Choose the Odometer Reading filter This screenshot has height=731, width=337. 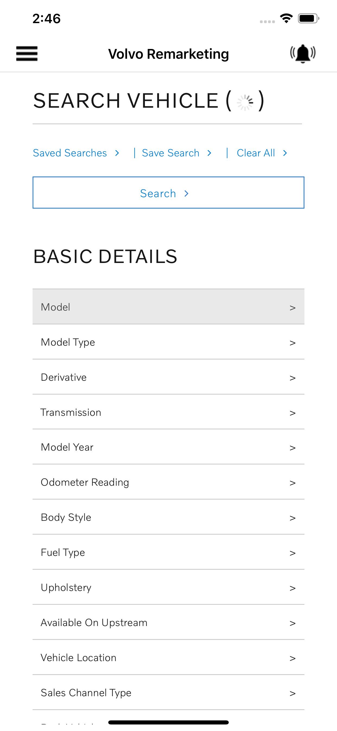pyautogui.click(x=168, y=482)
